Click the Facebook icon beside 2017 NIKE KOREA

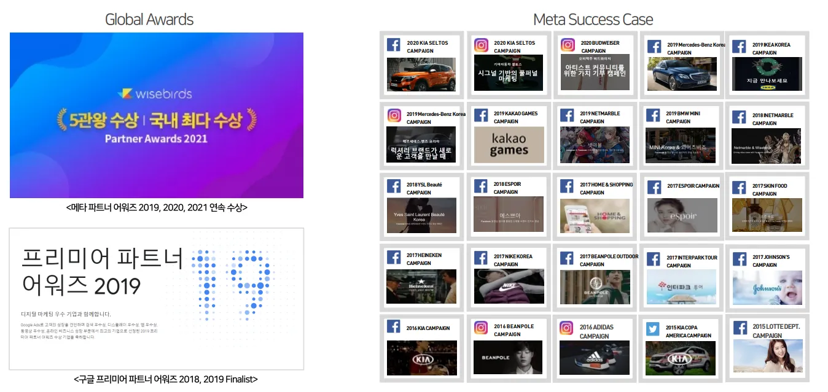[481, 258]
